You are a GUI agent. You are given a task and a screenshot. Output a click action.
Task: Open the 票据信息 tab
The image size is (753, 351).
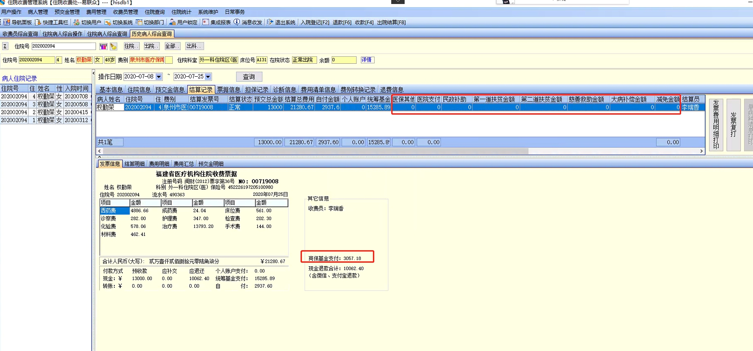(229, 90)
